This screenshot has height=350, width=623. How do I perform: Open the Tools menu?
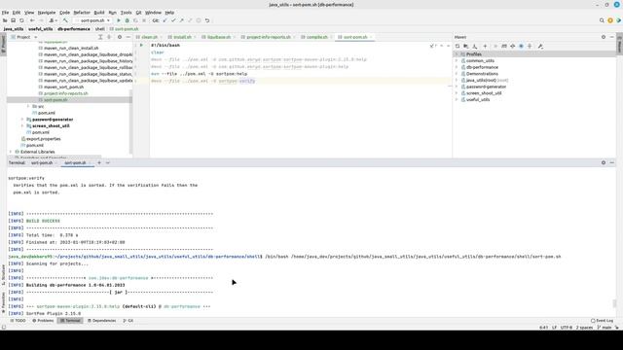[126, 13]
